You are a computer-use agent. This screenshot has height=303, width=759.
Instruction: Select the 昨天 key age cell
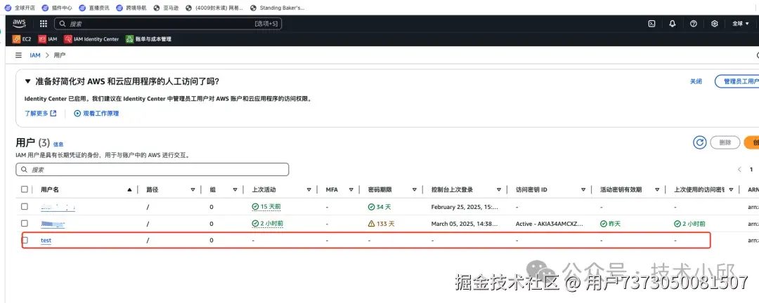point(611,224)
